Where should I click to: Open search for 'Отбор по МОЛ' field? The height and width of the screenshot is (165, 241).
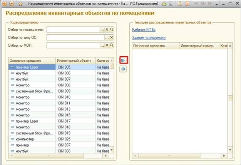pos(112,45)
